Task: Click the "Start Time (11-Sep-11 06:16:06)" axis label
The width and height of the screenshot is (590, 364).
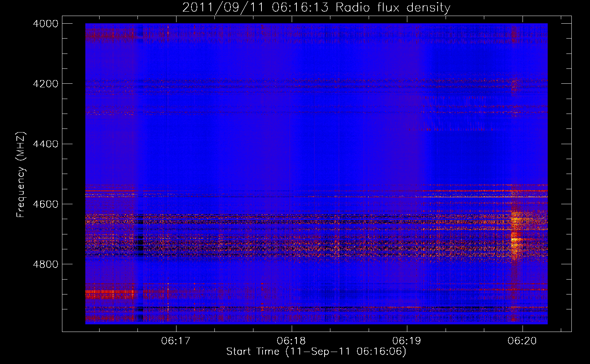Action: [316, 352]
